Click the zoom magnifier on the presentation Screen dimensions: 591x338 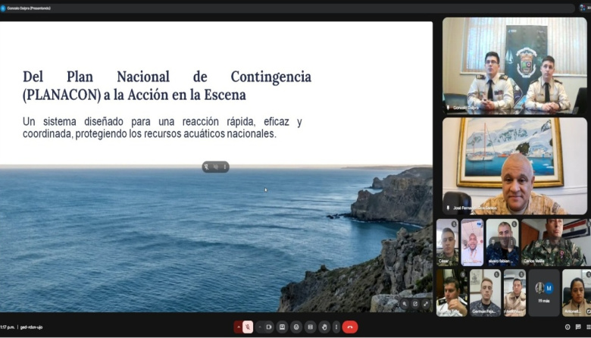point(405,304)
